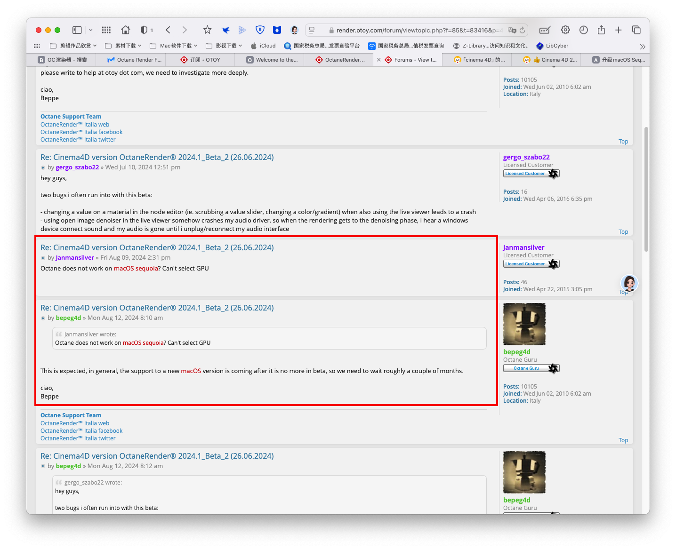Expand the 素材下载 bookmarks folder
This screenshot has width=676, height=549.
pos(123,46)
